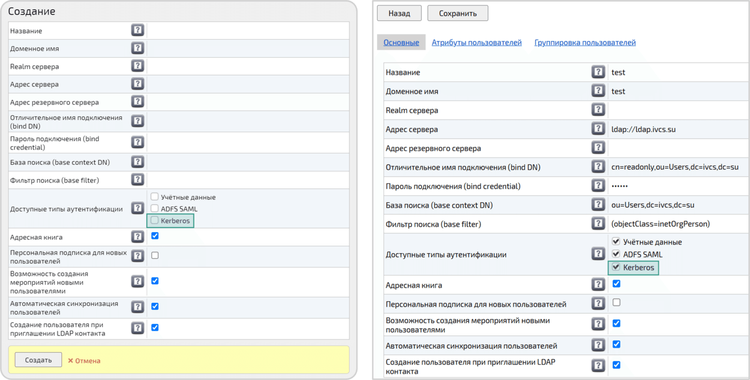Enable the Kerberos authentication checkbox

click(155, 220)
